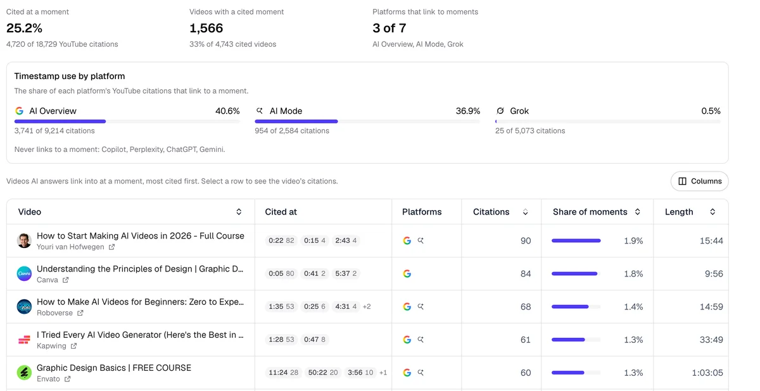Sort table by Length column

(712, 212)
